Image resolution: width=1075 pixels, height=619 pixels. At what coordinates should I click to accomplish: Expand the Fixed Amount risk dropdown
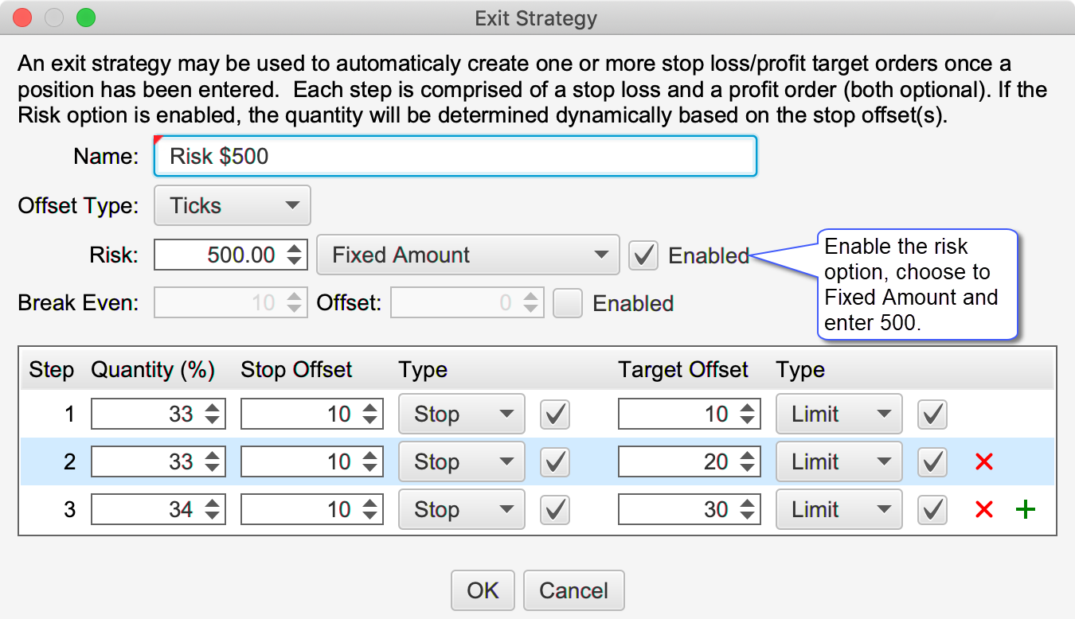click(467, 255)
